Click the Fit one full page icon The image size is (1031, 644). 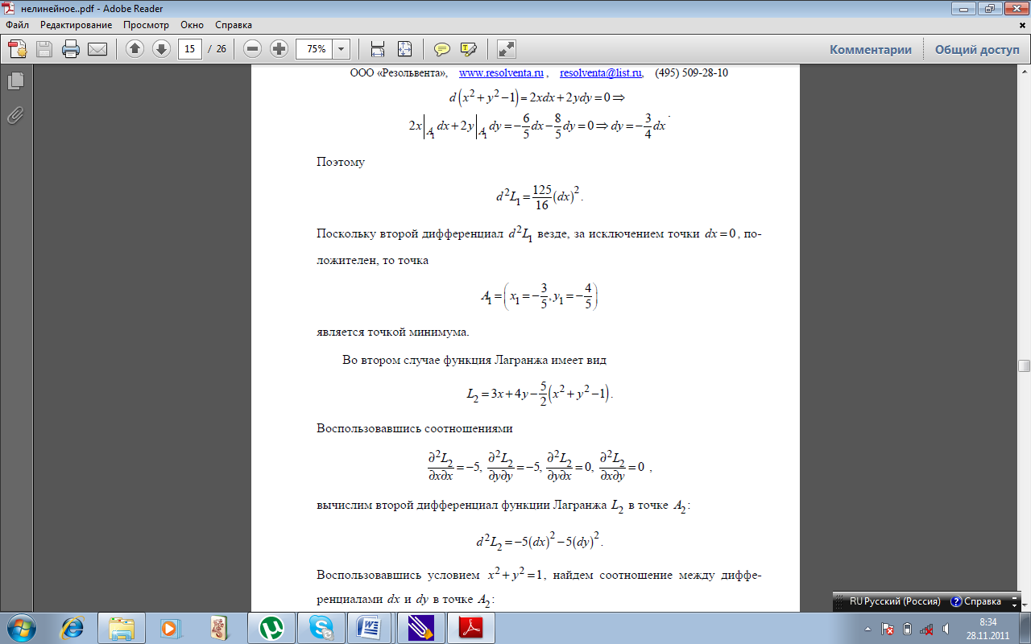pyautogui.click(x=404, y=49)
